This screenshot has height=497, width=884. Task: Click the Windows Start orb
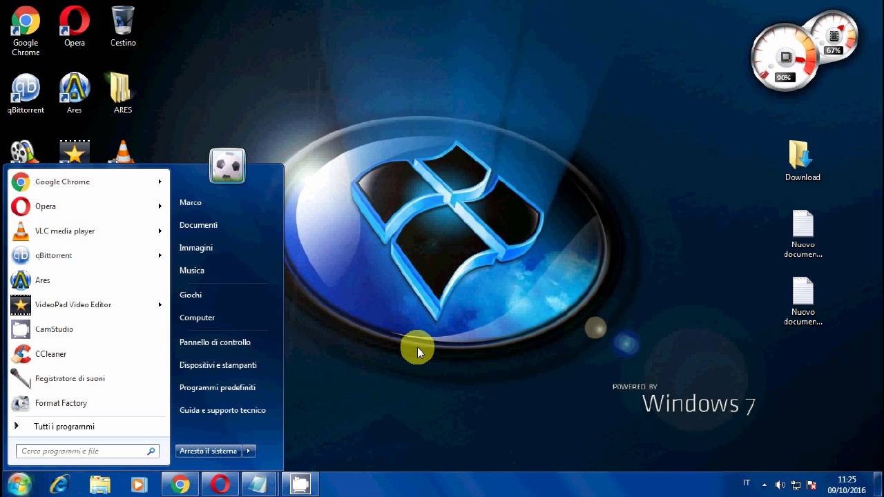pyautogui.click(x=19, y=484)
